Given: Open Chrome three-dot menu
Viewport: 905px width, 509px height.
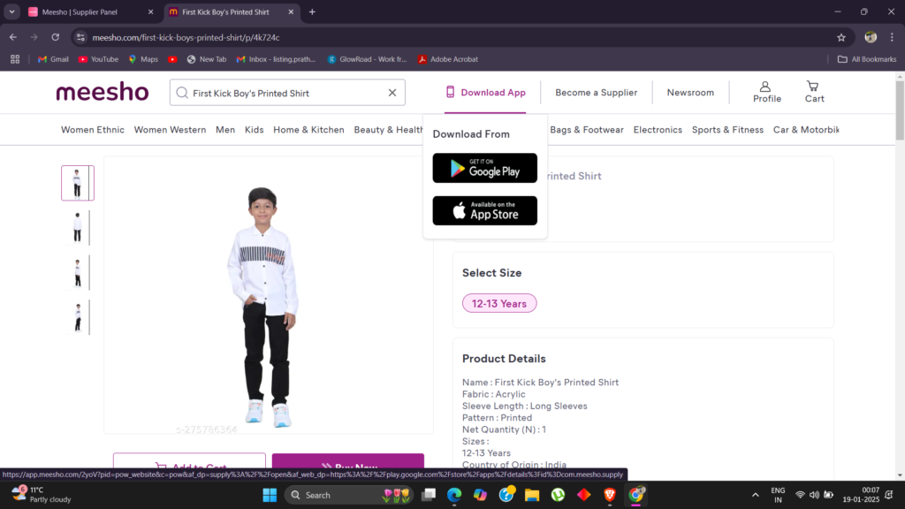Looking at the screenshot, I should point(893,37).
